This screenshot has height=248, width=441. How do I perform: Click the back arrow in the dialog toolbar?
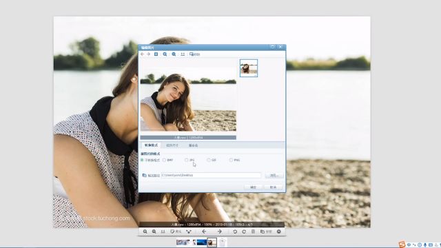(143, 54)
